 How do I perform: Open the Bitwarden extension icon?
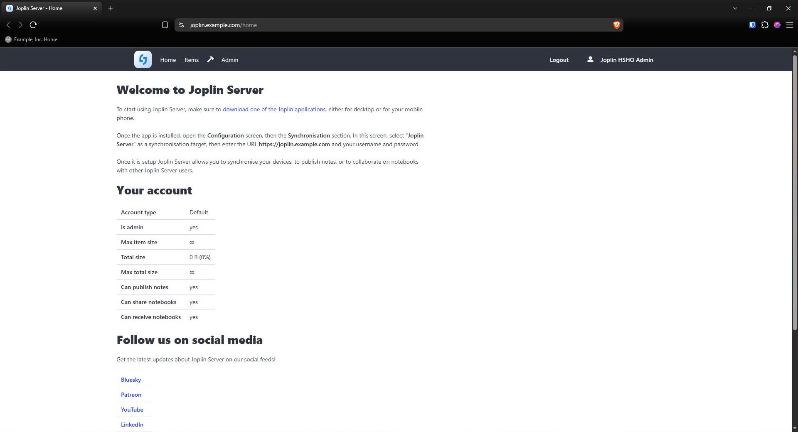[x=752, y=25]
